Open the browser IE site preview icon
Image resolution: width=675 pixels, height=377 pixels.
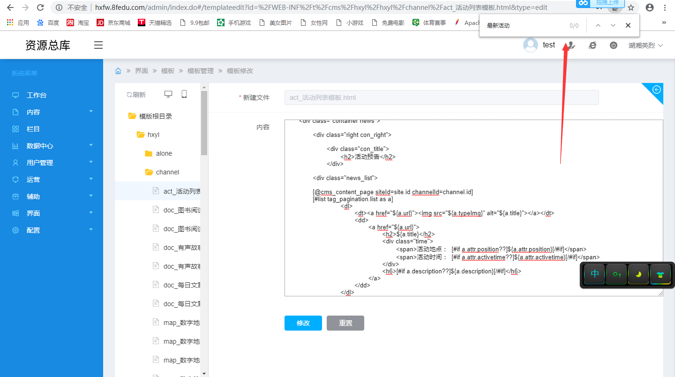592,45
